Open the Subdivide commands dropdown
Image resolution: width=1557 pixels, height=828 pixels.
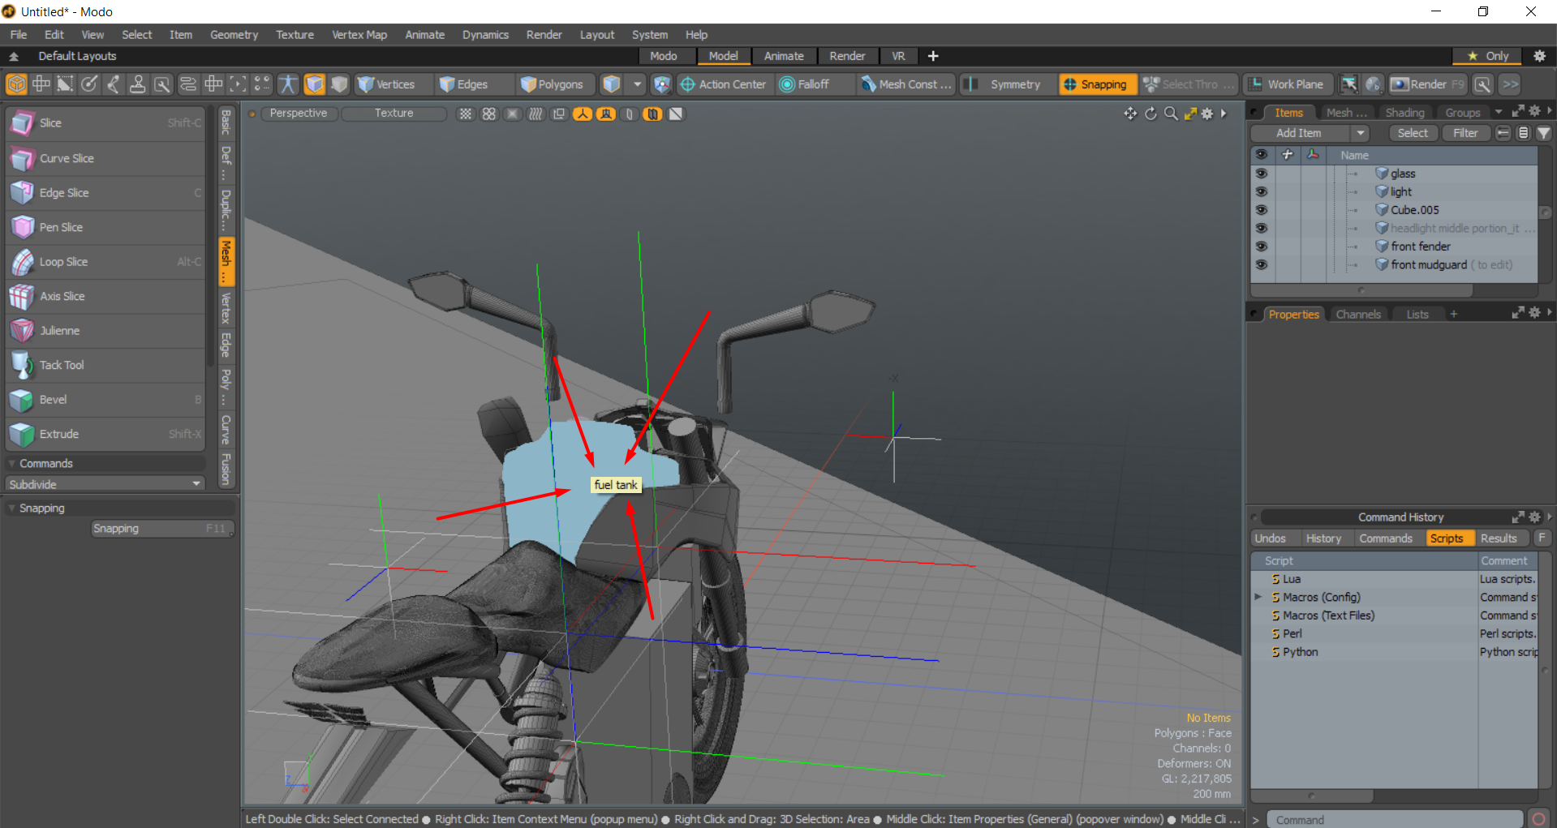(x=105, y=484)
